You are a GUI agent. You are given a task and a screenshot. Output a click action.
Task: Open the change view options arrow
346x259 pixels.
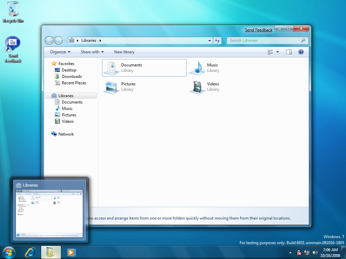tap(278, 52)
